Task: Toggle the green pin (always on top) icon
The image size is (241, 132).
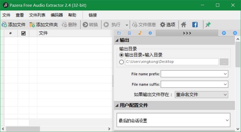Action: (208, 24)
